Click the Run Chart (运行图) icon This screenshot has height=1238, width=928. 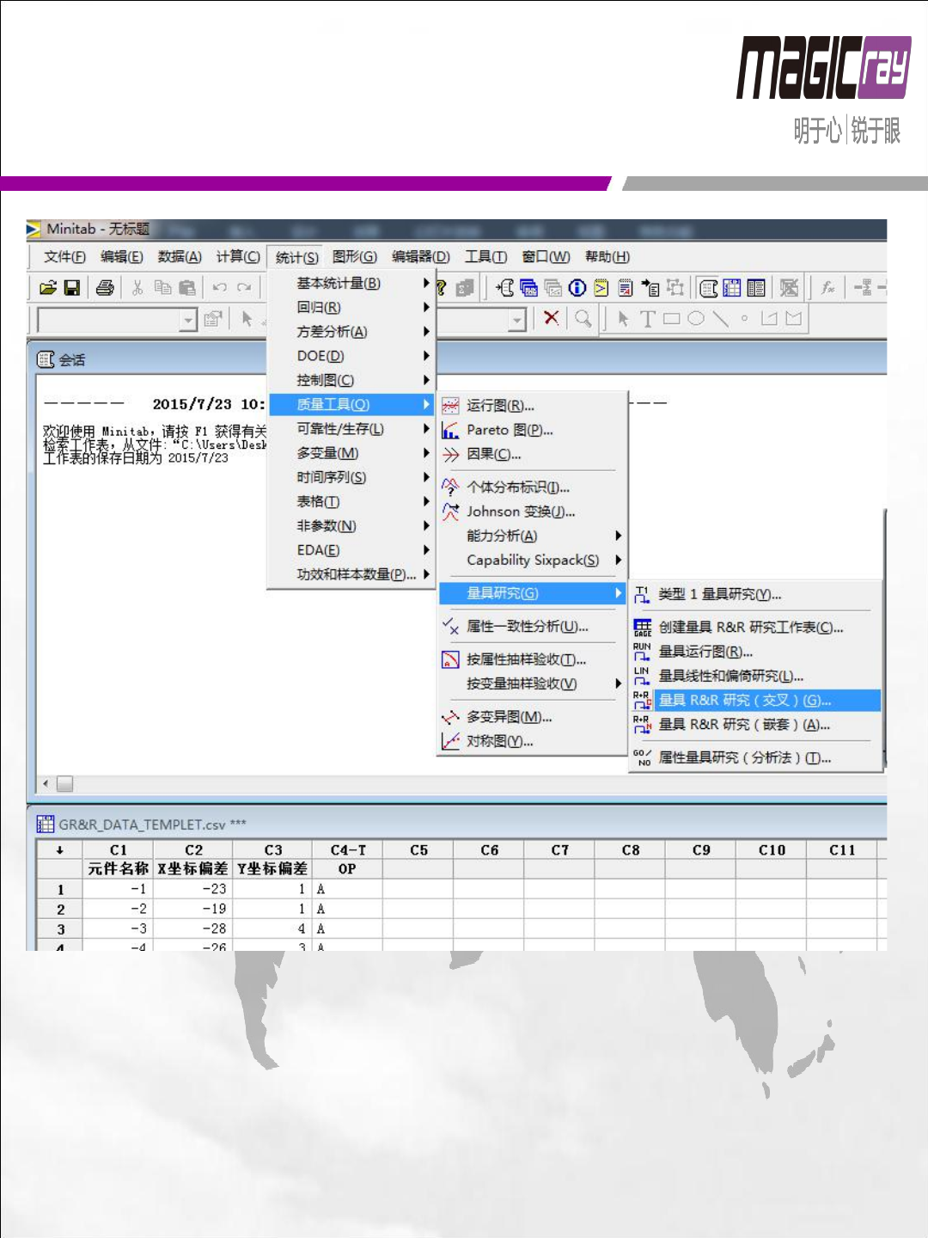pos(450,406)
